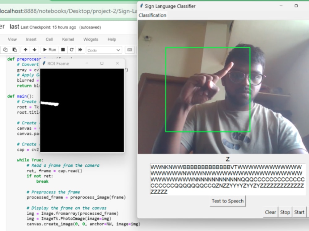Run the current cell with Run button
This screenshot has height=231, width=309.
(50, 50)
